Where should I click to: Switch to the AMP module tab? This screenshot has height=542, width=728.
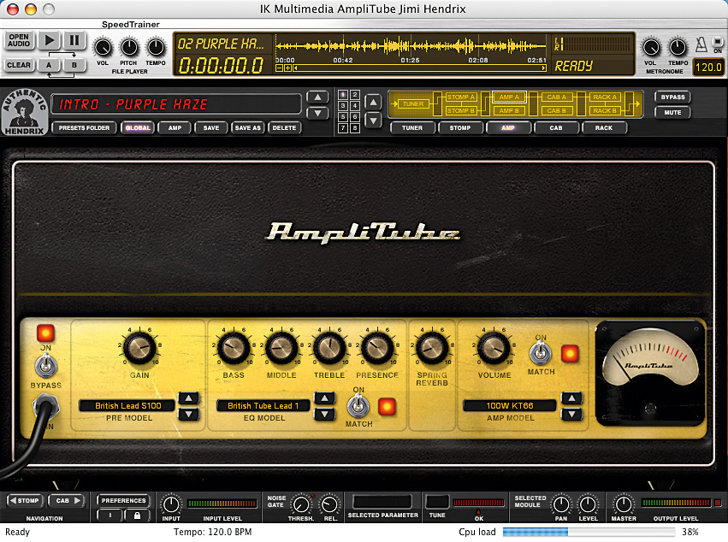(x=508, y=127)
